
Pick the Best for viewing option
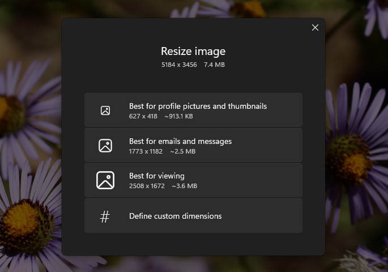(x=157, y=176)
